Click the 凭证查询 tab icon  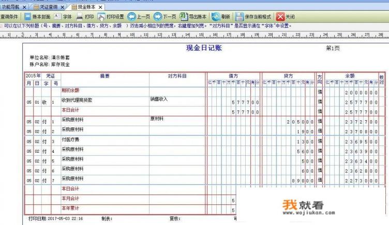click(36, 7)
